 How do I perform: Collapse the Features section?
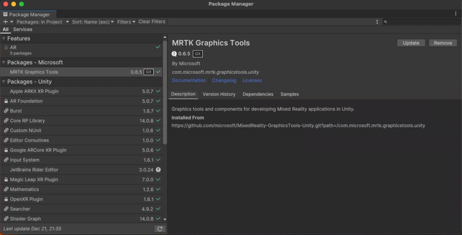coord(4,38)
